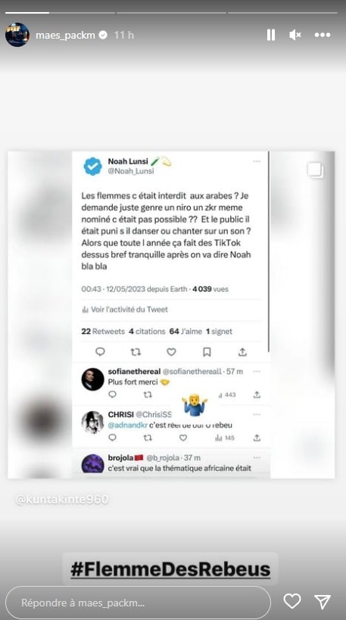Open the @kuntakinte960 mention

coord(62,500)
